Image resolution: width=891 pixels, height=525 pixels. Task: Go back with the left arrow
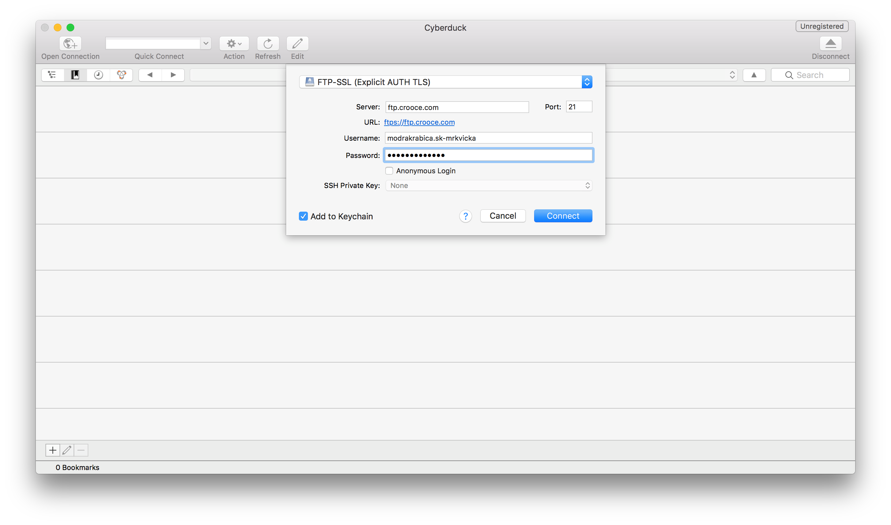[150, 75]
